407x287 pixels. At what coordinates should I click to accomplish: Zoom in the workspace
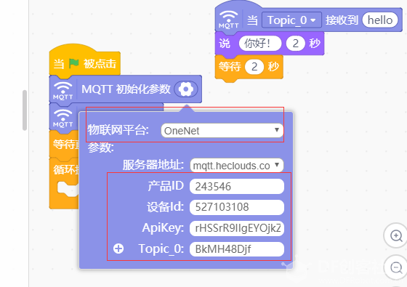tap(396, 236)
